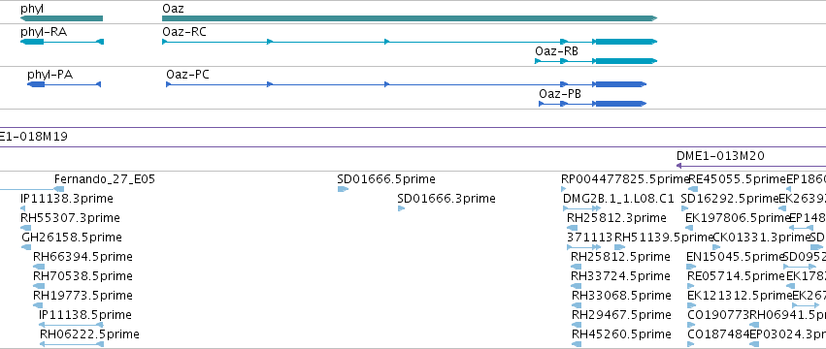
Task: Select the phyl-PA protein glyph
Action: [64, 84]
